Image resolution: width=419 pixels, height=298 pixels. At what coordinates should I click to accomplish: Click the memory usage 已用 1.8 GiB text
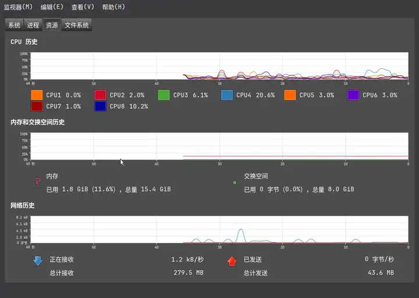click(x=108, y=189)
